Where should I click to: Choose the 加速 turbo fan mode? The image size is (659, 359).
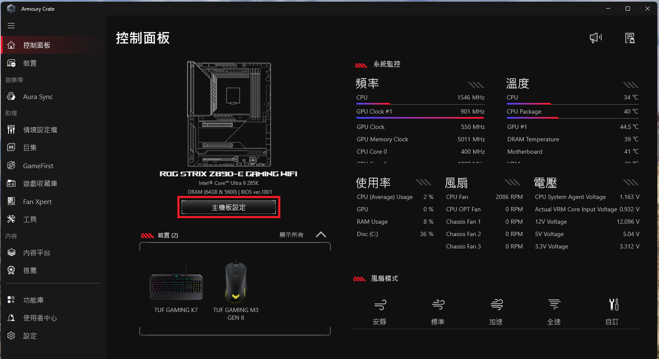(496, 312)
